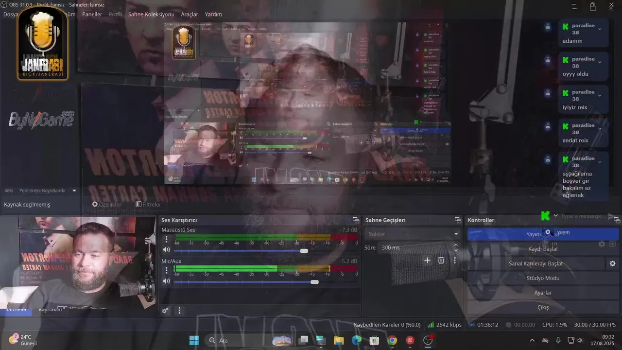
Task: Delete scene transition with trash icon
Action: tap(441, 260)
